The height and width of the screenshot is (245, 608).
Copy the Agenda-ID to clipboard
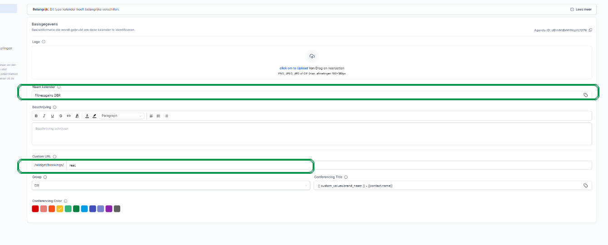pos(590,30)
